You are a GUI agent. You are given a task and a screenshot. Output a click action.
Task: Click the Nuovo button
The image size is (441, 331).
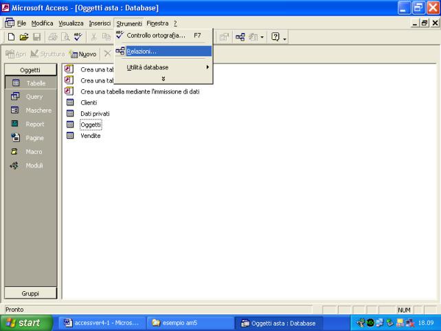tap(83, 54)
